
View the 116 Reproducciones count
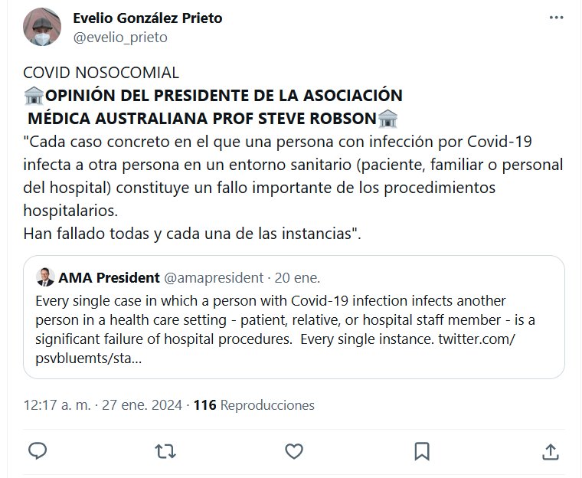254,404
